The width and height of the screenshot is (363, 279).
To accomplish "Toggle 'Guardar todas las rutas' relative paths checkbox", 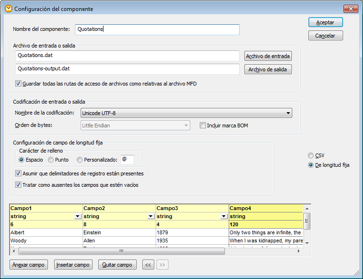I will [19, 84].
